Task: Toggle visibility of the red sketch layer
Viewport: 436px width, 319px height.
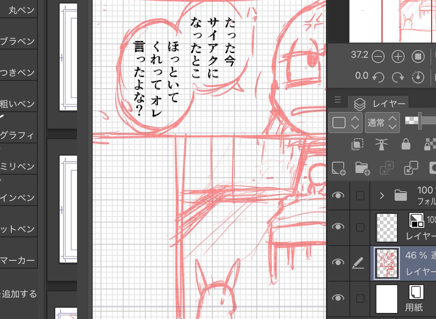Action: click(x=339, y=263)
